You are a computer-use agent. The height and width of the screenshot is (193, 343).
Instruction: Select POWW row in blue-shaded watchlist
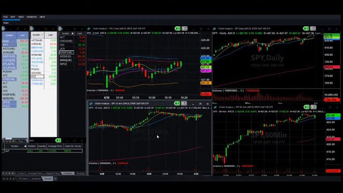pos(15,71)
